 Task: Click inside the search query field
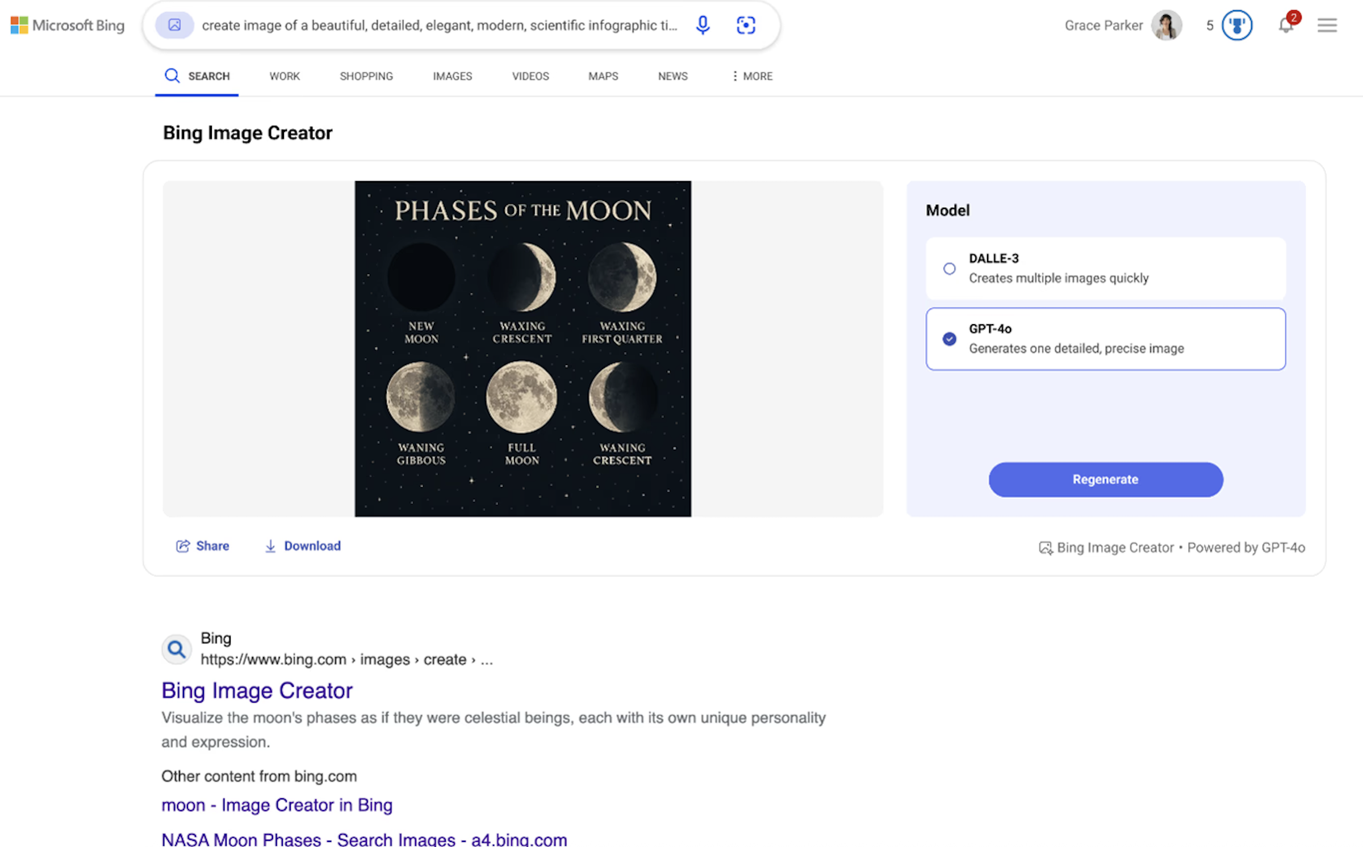pyautogui.click(x=439, y=25)
